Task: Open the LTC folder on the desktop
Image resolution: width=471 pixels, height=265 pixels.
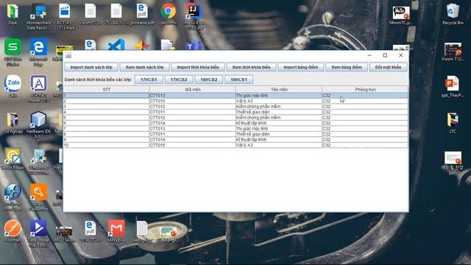Action: [x=453, y=123]
